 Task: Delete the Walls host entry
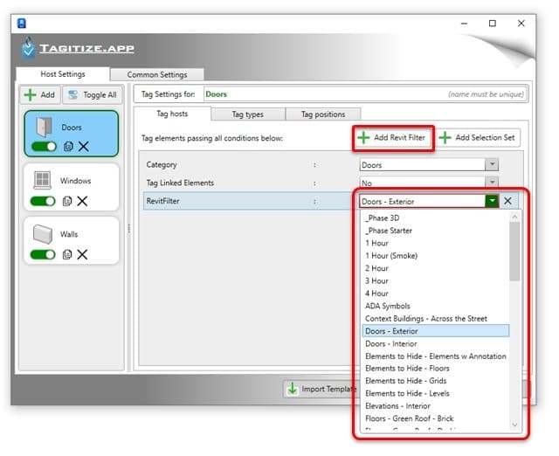pos(82,254)
